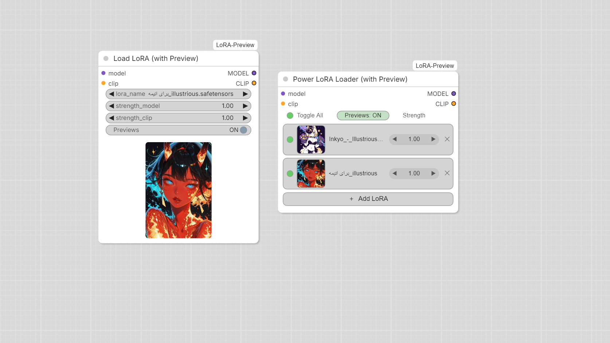This screenshot has width=610, height=343.
Task: Click the clip input dot on Power LoRA Loader
Action: coord(283,104)
